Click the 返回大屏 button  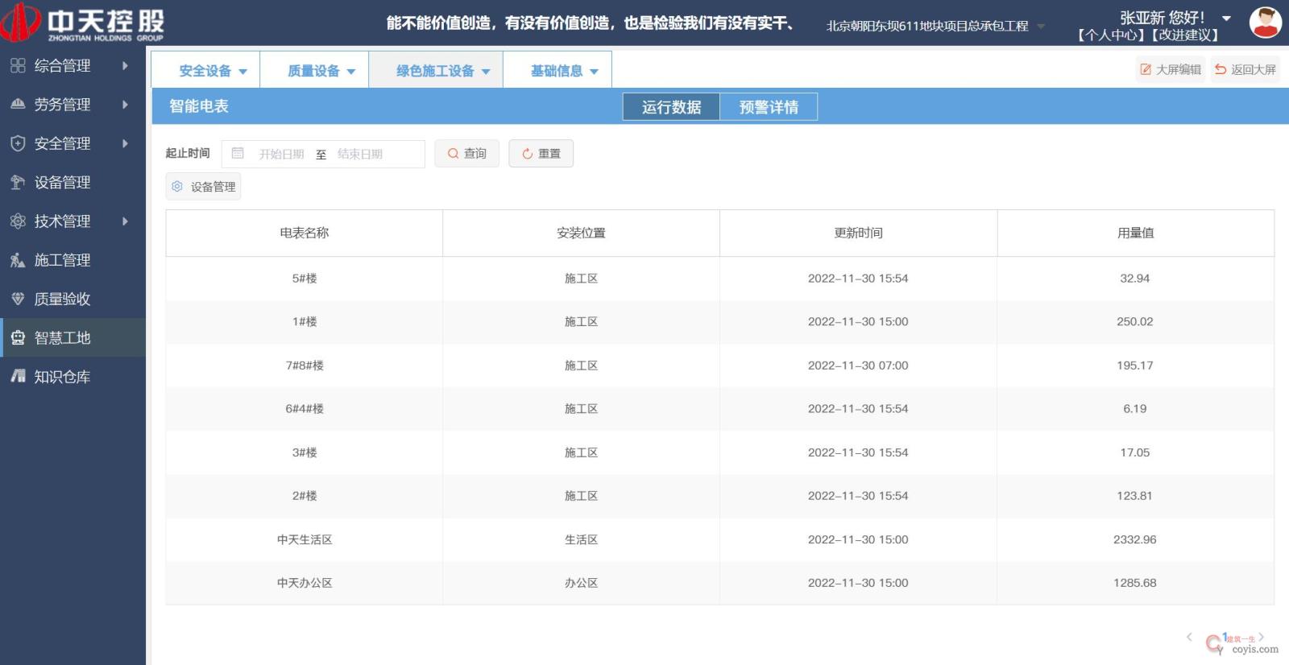point(1245,69)
